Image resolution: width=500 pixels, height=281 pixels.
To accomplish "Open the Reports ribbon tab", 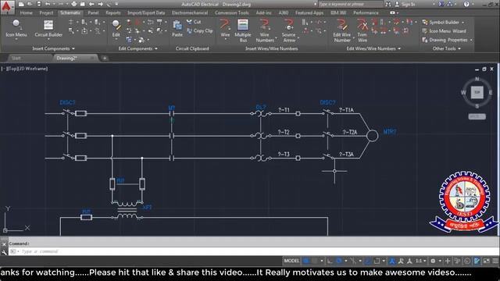I will pos(113,12).
